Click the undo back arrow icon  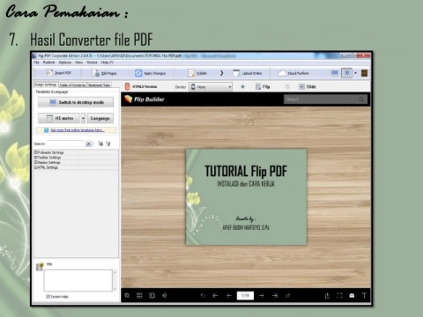point(203,296)
